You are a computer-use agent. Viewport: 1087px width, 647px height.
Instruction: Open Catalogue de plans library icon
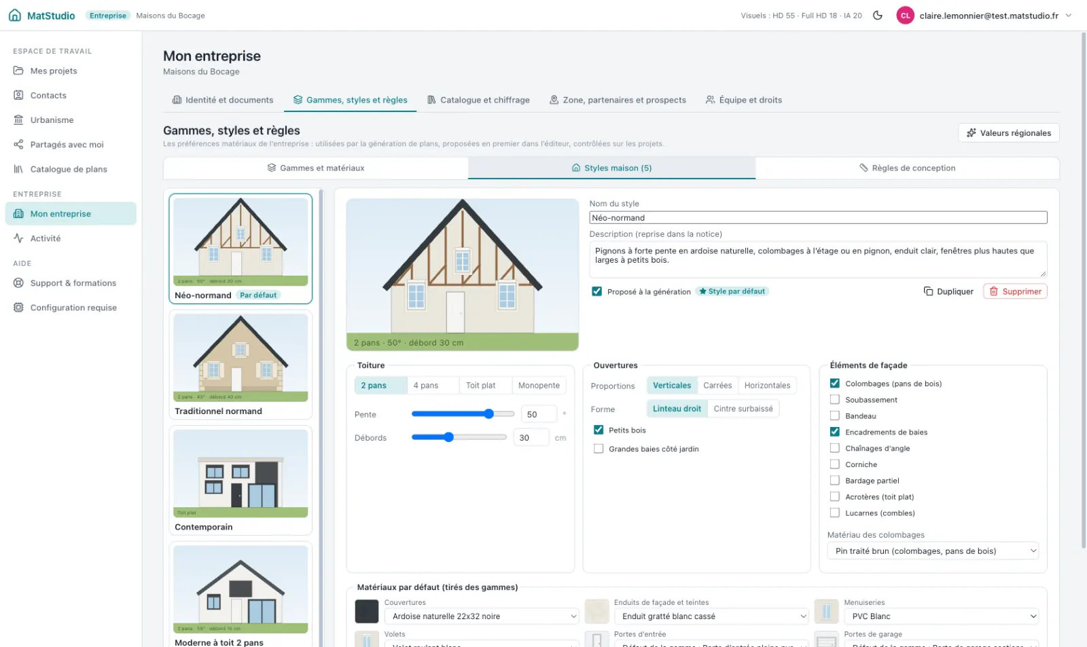tap(18, 169)
